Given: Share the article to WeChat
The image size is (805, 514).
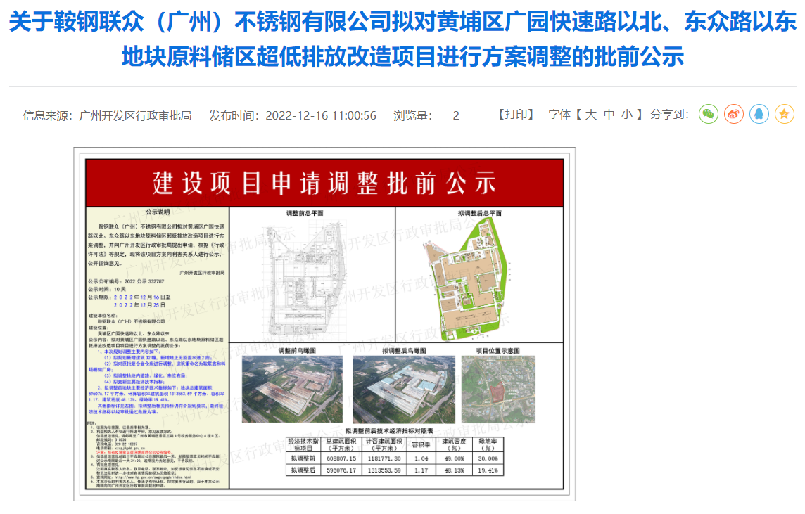Looking at the screenshot, I should [x=709, y=115].
